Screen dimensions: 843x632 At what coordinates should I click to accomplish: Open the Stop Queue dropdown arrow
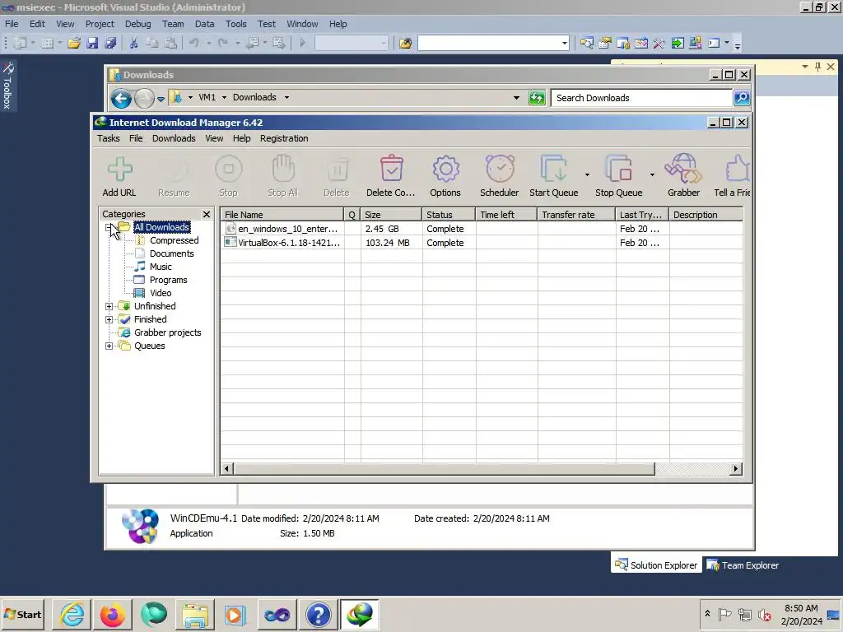click(x=652, y=174)
